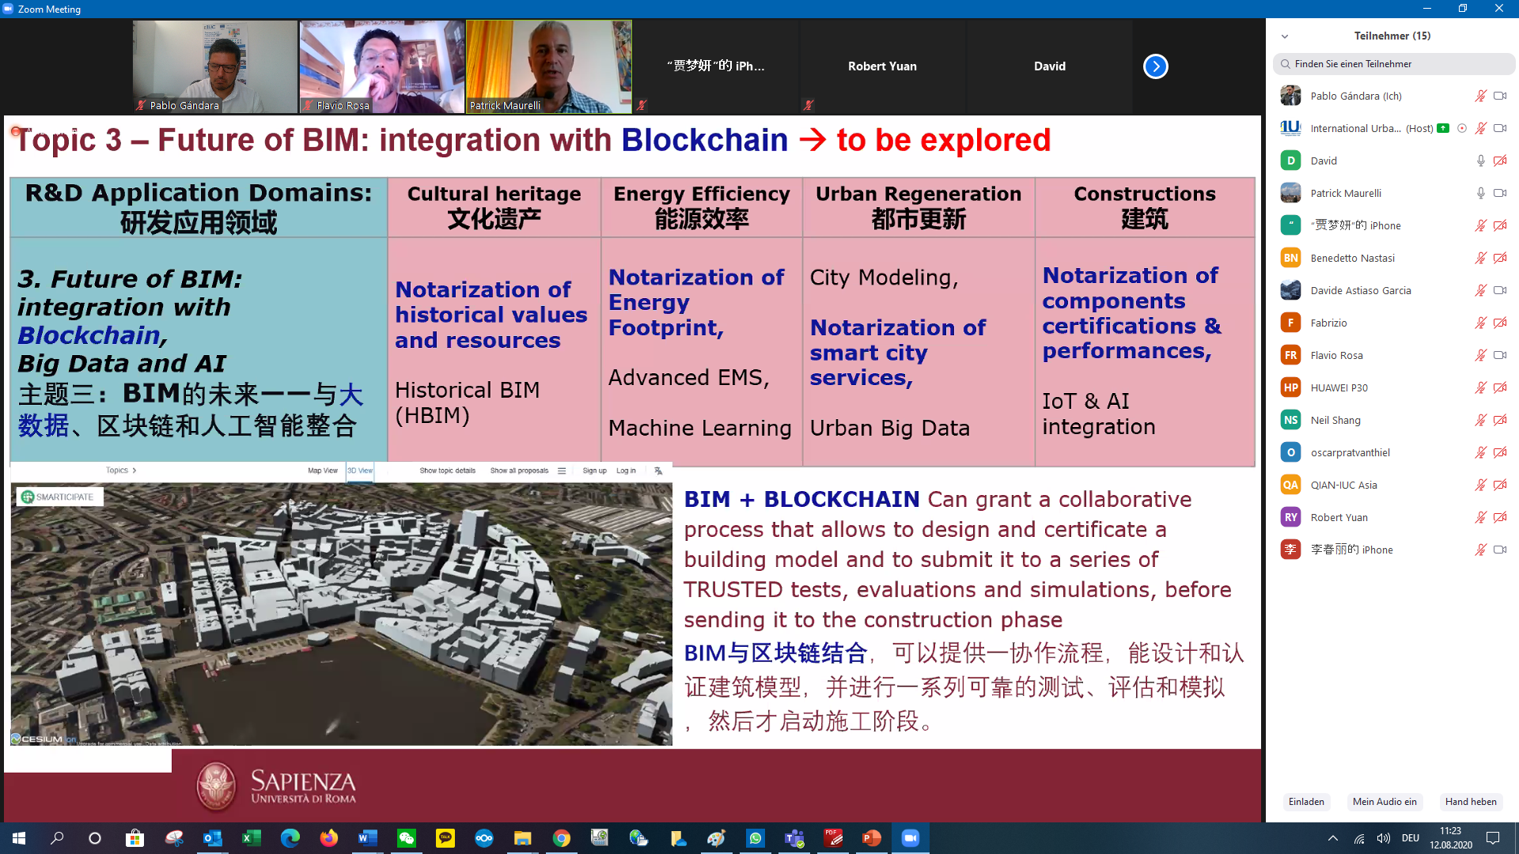
Task: Click the Einladen button
Action: [x=1306, y=802]
